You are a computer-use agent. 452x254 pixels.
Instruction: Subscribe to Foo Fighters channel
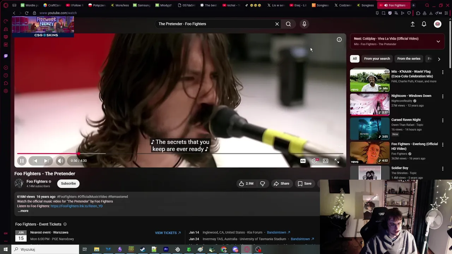pos(68,183)
